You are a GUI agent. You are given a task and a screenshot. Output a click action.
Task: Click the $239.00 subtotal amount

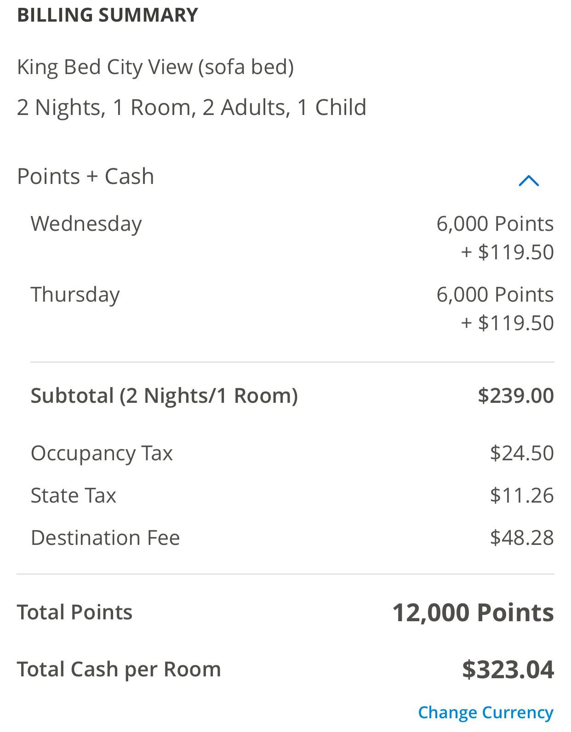pyautogui.click(x=516, y=396)
